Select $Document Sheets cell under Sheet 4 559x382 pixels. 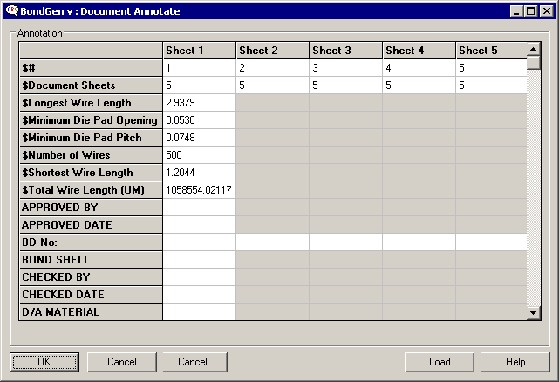coord(419,85)
